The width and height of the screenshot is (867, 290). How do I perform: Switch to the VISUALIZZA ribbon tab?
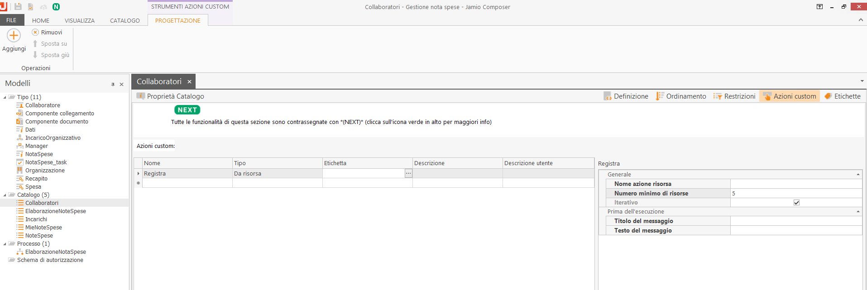(80, 20)
